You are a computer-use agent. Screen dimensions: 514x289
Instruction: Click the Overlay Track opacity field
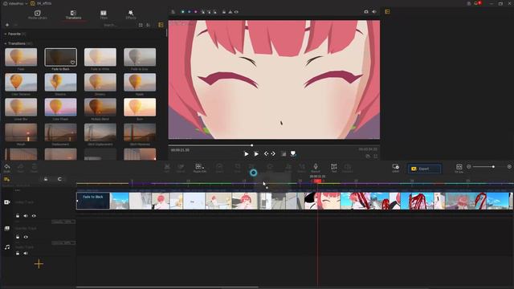click(x=63, y=222)
